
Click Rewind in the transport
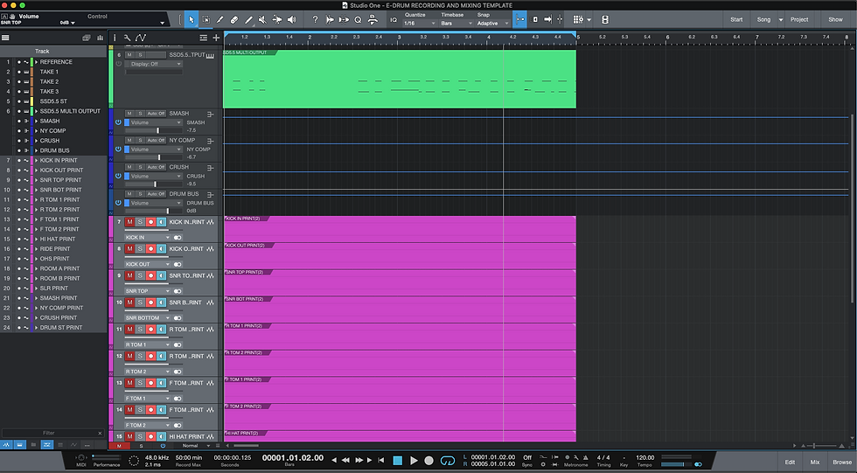point(345,461)
